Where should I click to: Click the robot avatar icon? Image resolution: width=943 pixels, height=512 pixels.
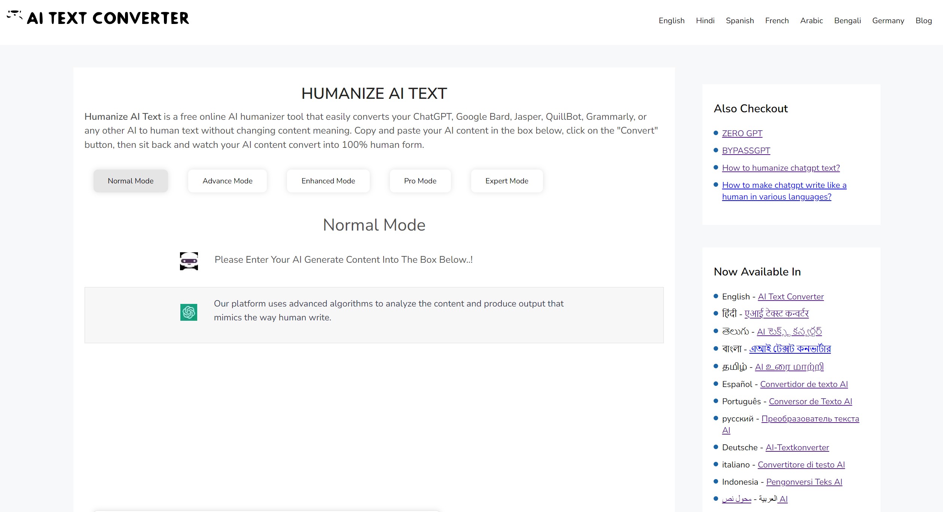[189, 261]
